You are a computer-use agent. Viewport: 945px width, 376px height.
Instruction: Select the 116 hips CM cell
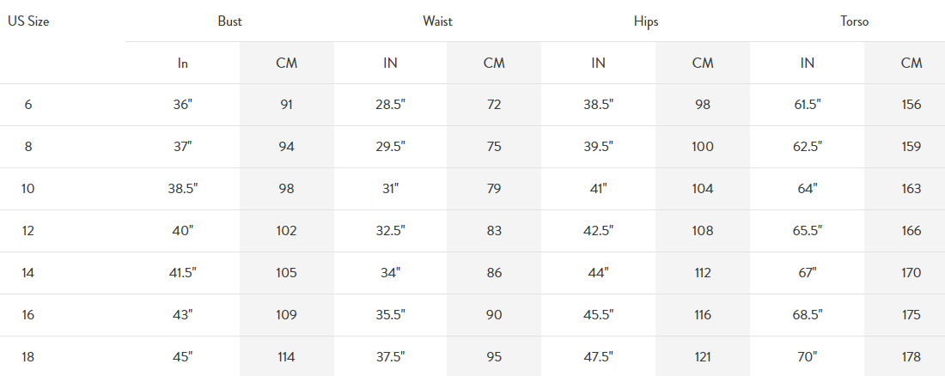tap(702, 314)
